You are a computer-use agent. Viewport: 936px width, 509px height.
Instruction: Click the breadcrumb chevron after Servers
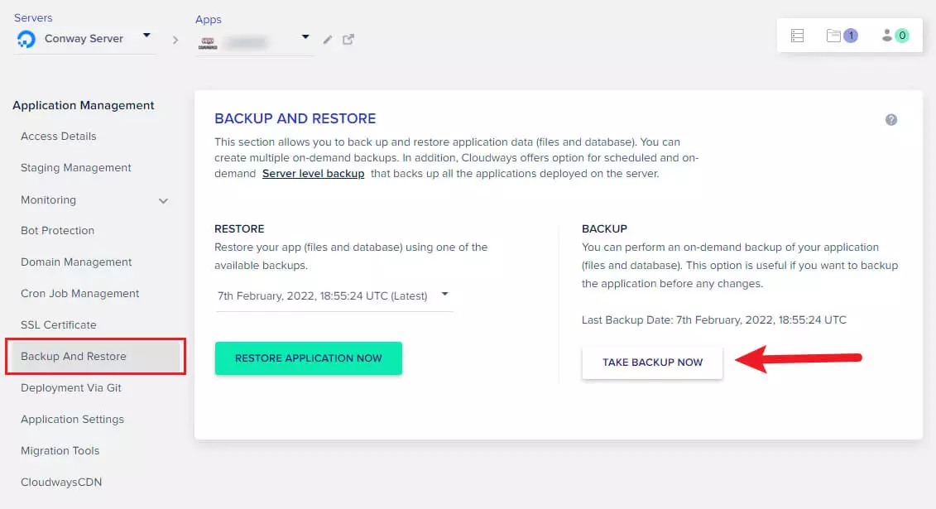[x=175, y=40]
